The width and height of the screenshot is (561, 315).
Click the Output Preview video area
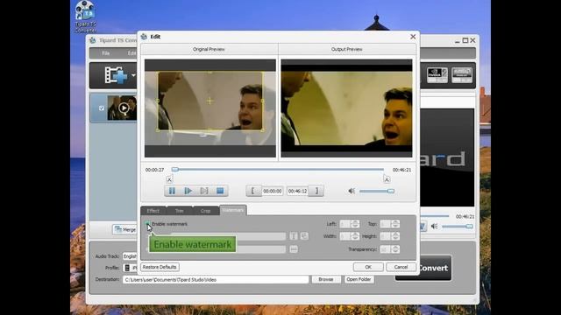[346, 108]
